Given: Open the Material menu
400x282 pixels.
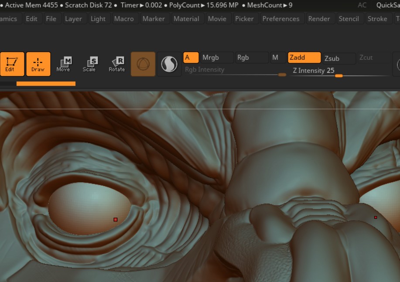Looking at the screenshot, I should point(186,19).
